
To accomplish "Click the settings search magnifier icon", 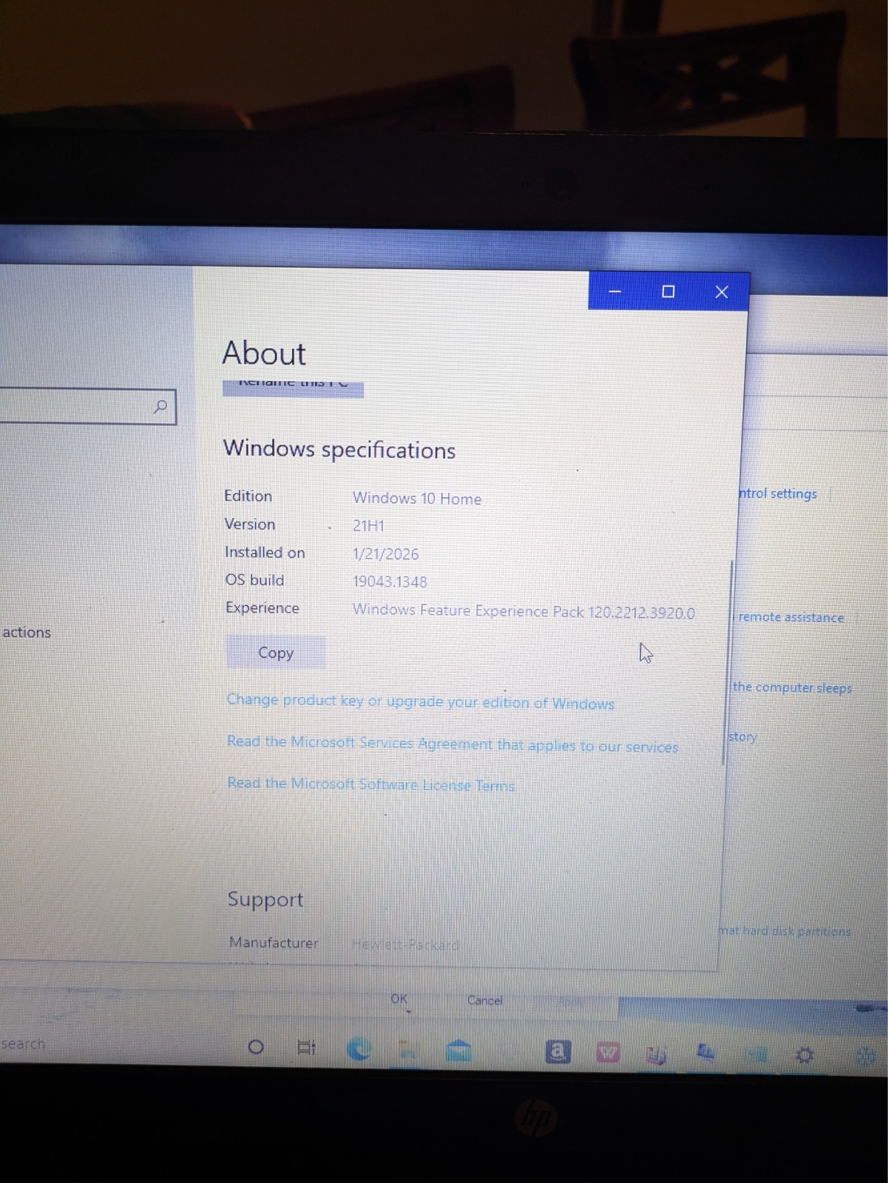I will point(160,406).
